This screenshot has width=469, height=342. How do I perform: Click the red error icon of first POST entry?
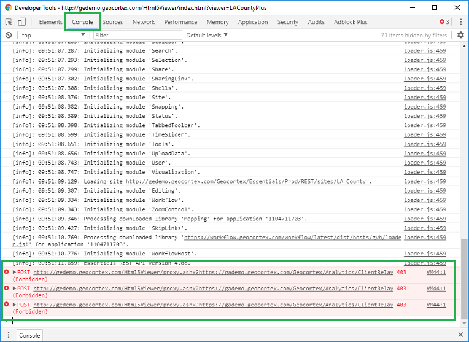(6, 271)
